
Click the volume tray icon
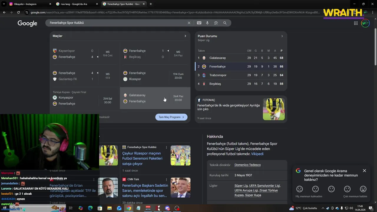coord(351,208)
